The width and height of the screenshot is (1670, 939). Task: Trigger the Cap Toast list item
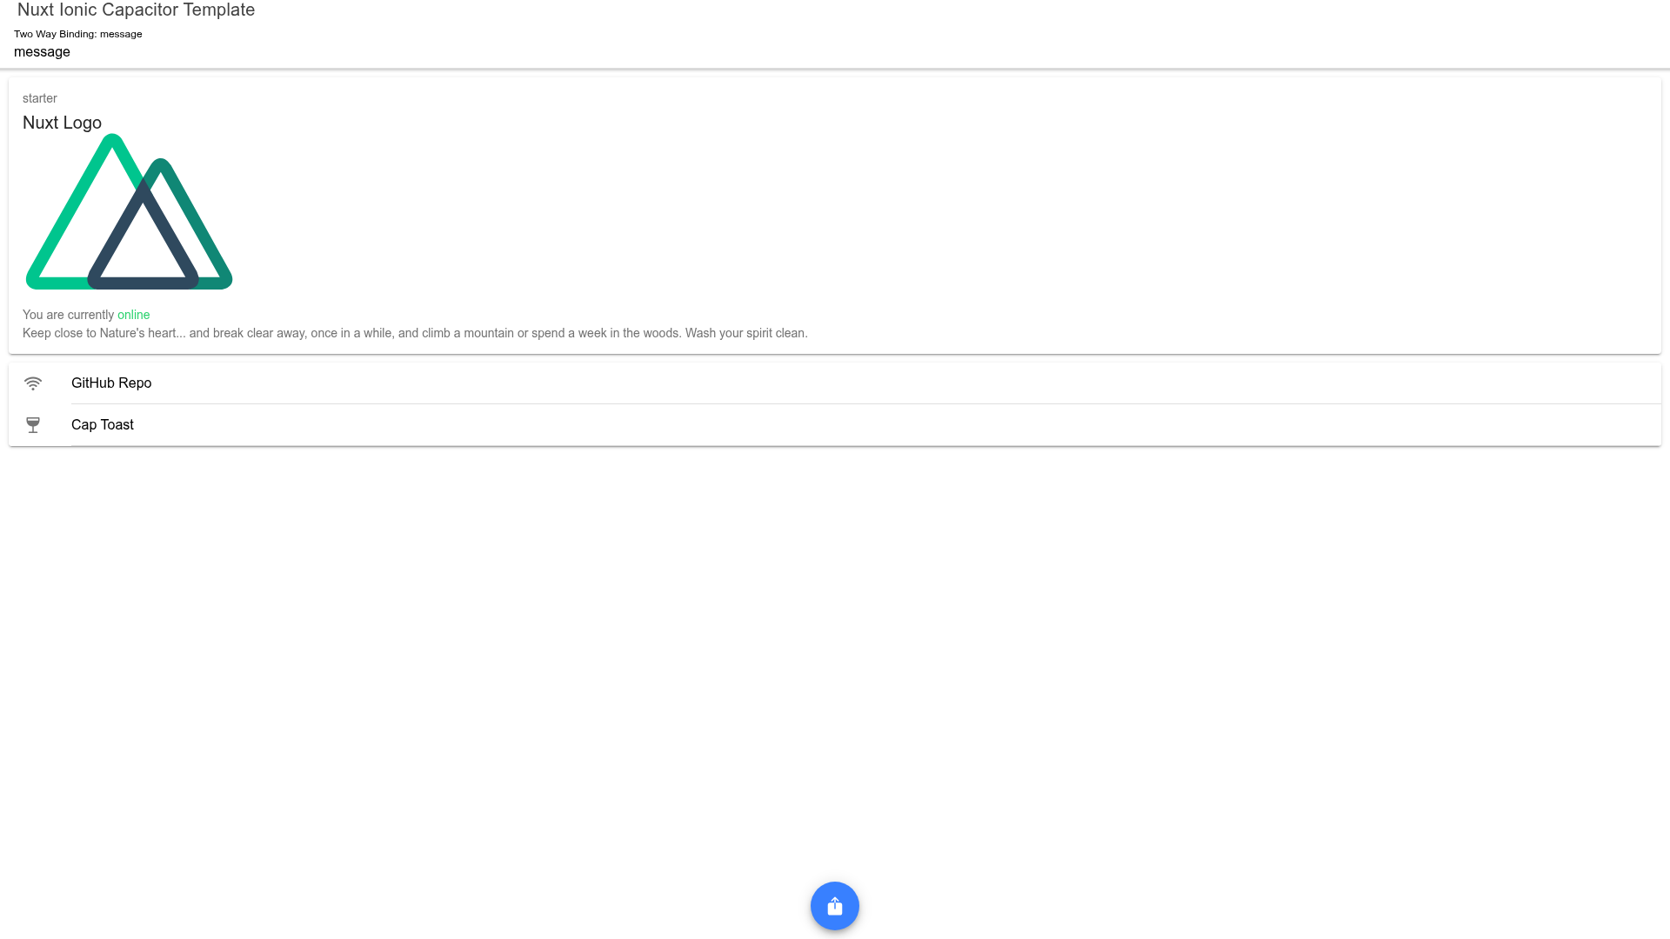coord(835,425)
